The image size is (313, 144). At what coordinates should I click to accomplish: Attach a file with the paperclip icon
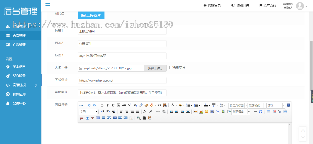tap(218, 111)
